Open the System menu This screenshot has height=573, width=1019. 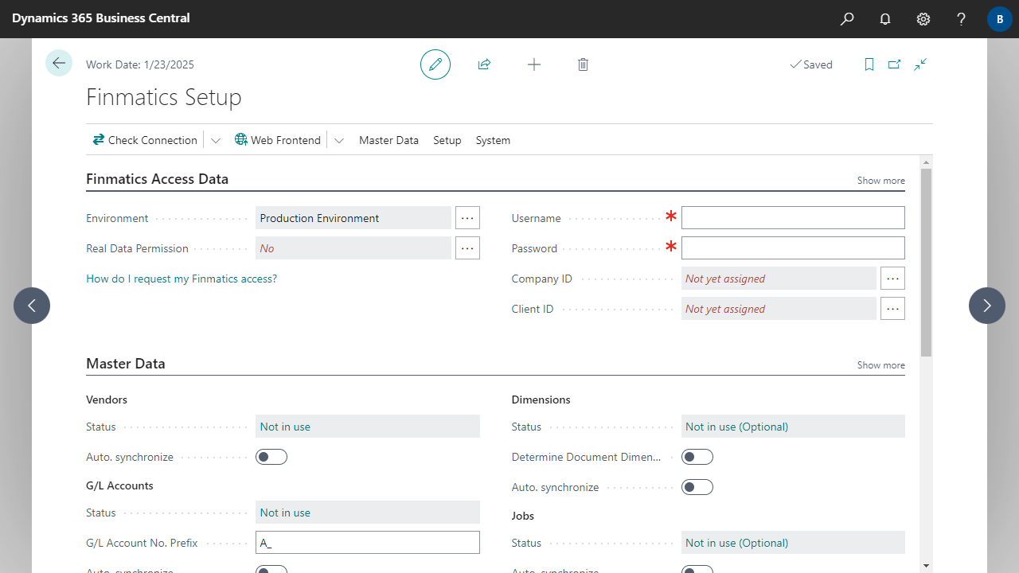[x=493, y=140]
